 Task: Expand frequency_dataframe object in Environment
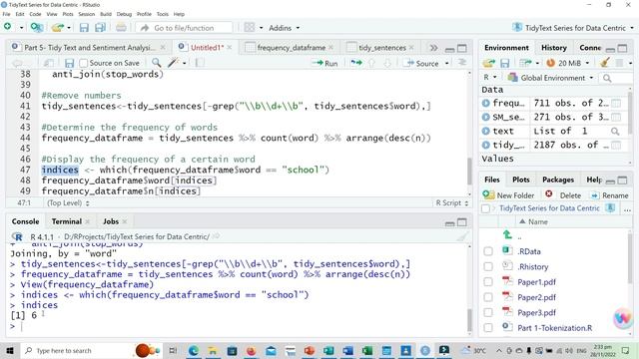click(486, 103)
